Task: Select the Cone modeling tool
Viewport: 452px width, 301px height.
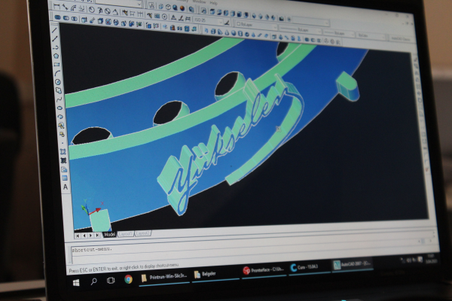Action: pyautogui.click(x=227, y=33)
